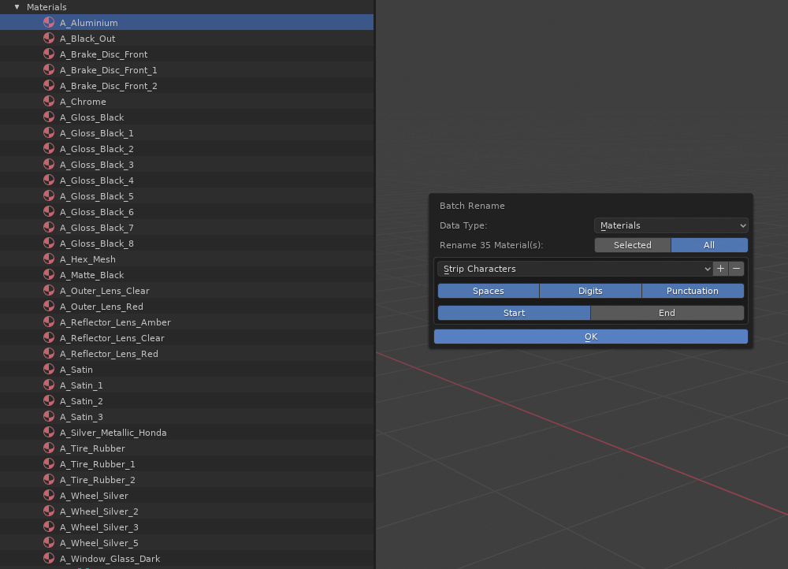This screenshot has width=788, height=569.
Task: Open the Strip Characters action dropdown
Action: click(575, 269)
